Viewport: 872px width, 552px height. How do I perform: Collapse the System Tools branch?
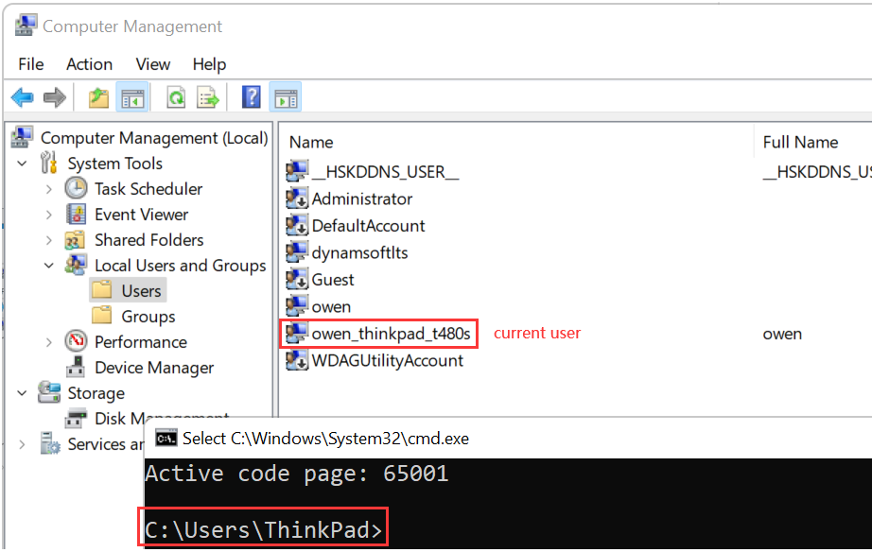click(x=23, y=164)
